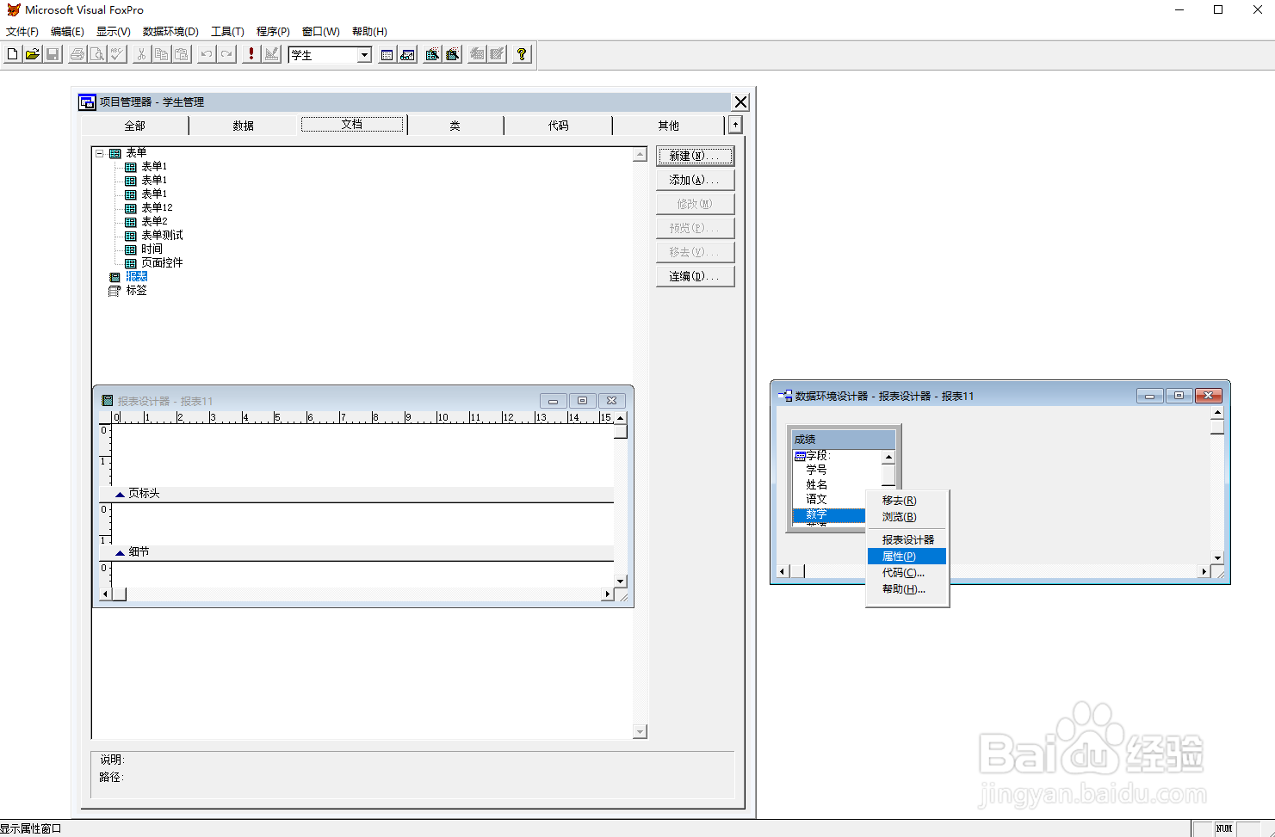Select the 报表 tree node

tap(137, 277)
